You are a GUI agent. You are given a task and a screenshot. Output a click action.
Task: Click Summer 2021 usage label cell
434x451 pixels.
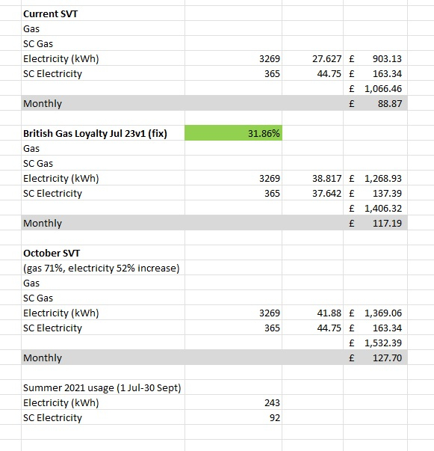(x=103, y=387)
